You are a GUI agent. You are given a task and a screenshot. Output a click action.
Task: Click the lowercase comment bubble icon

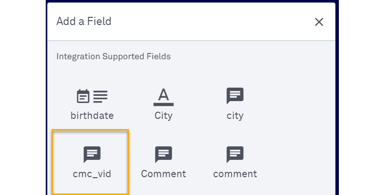click(x=235, y=154)
